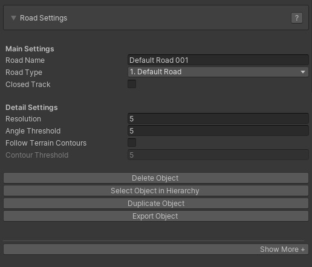Click the Road Settings header title
The height and width of the screenshot is (267, 312).
pyautogui.click(x=44, y=18)
